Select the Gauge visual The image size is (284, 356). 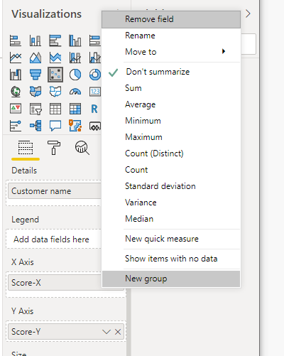75,92
